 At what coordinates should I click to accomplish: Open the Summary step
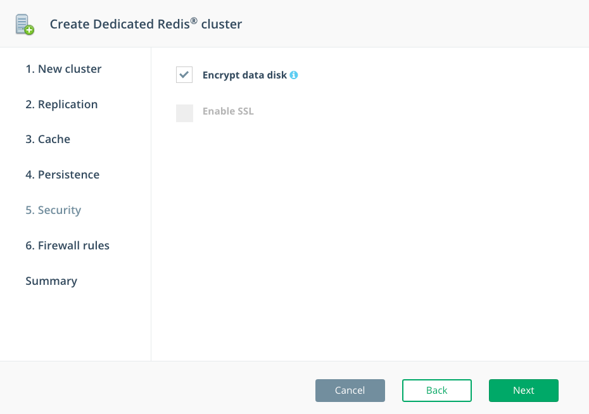pyautogui.click(x=51, y=281)
